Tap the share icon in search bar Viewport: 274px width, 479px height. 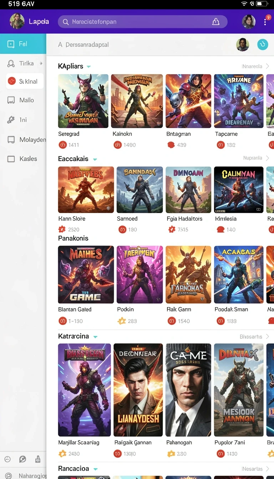pos(216,22)
